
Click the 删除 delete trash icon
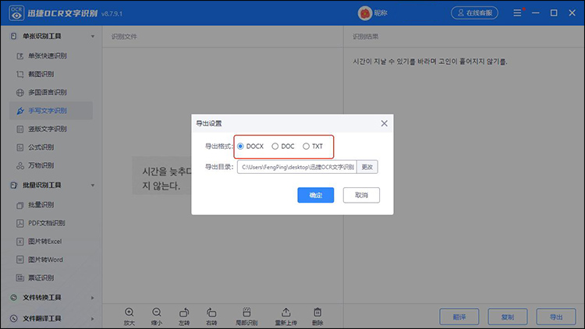coord(317,312)
